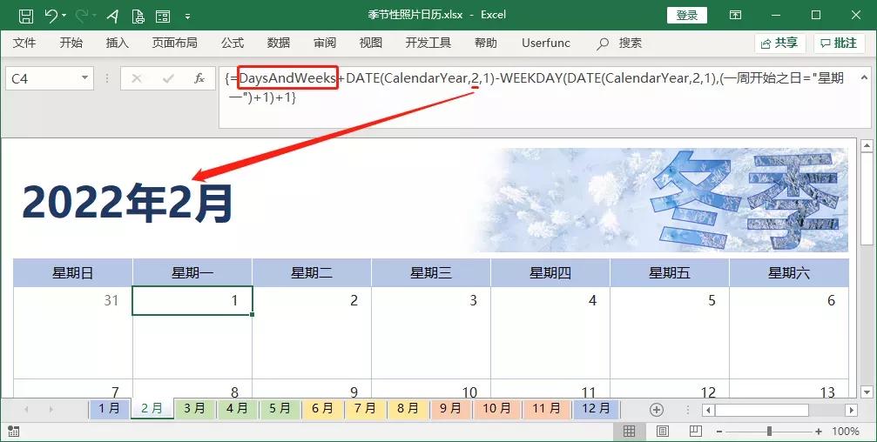Click the Undo icon
The width and height of the screenshot is (877, 442).
pos(51,16)
